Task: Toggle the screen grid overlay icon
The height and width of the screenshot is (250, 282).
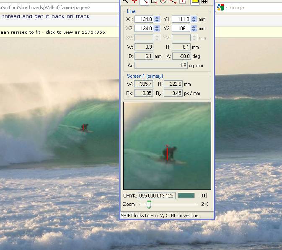Action: tap(204, 2)
